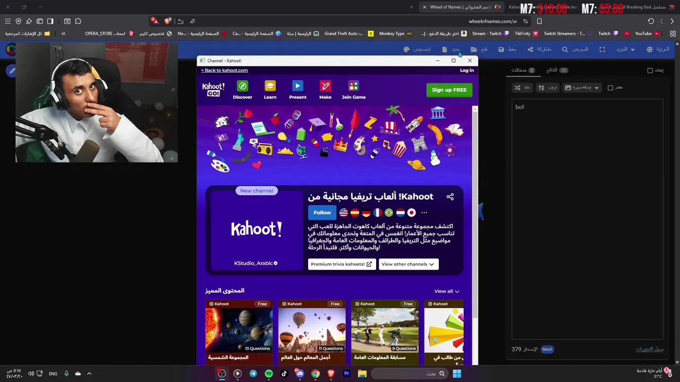Sort entries (ترتيب) in Wheel of Names

[x=547, y=88]
